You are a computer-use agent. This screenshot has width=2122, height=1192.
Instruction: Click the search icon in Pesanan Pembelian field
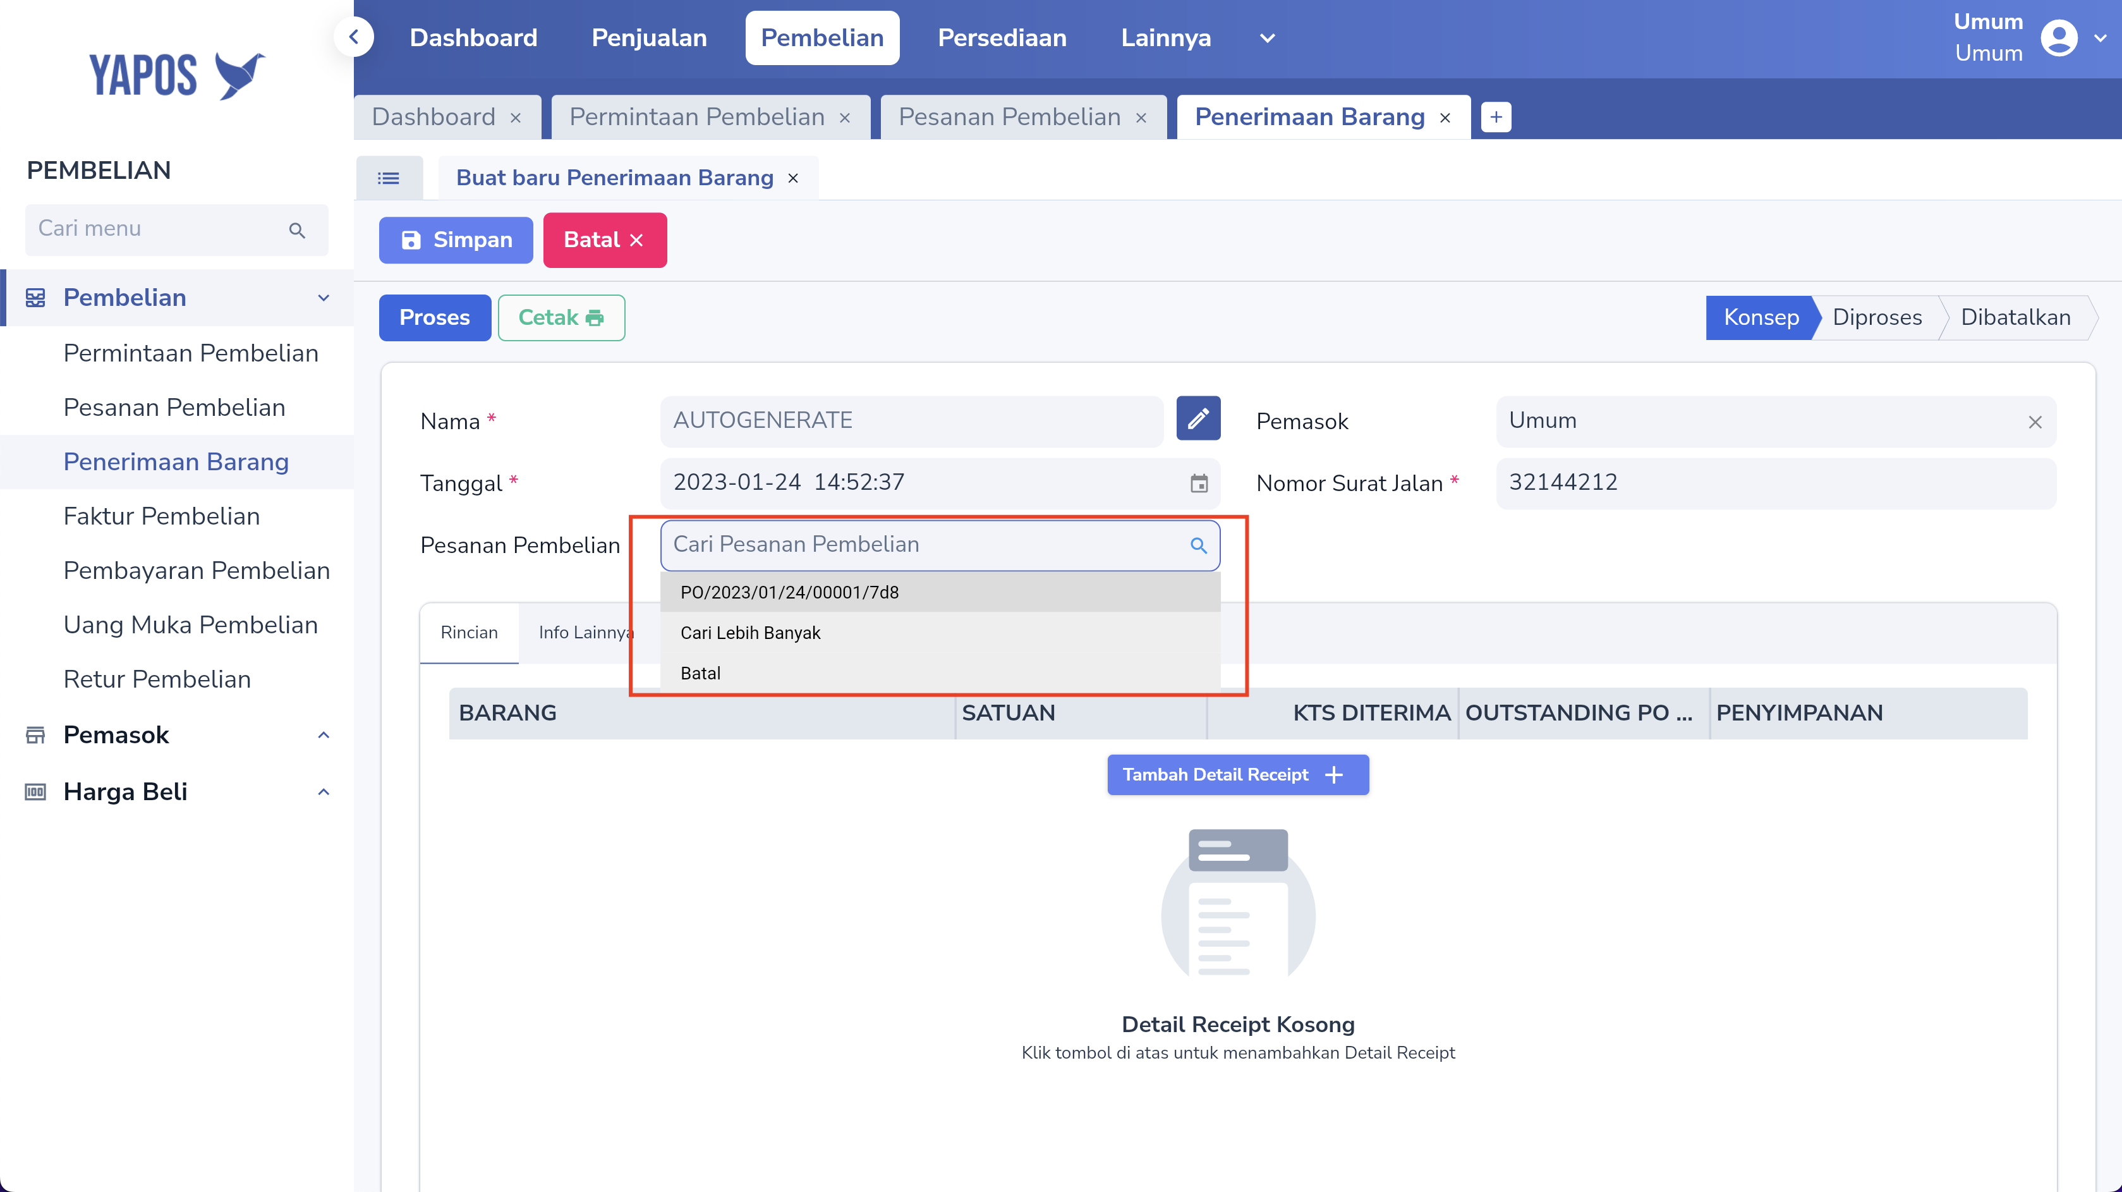[1199, 545]
